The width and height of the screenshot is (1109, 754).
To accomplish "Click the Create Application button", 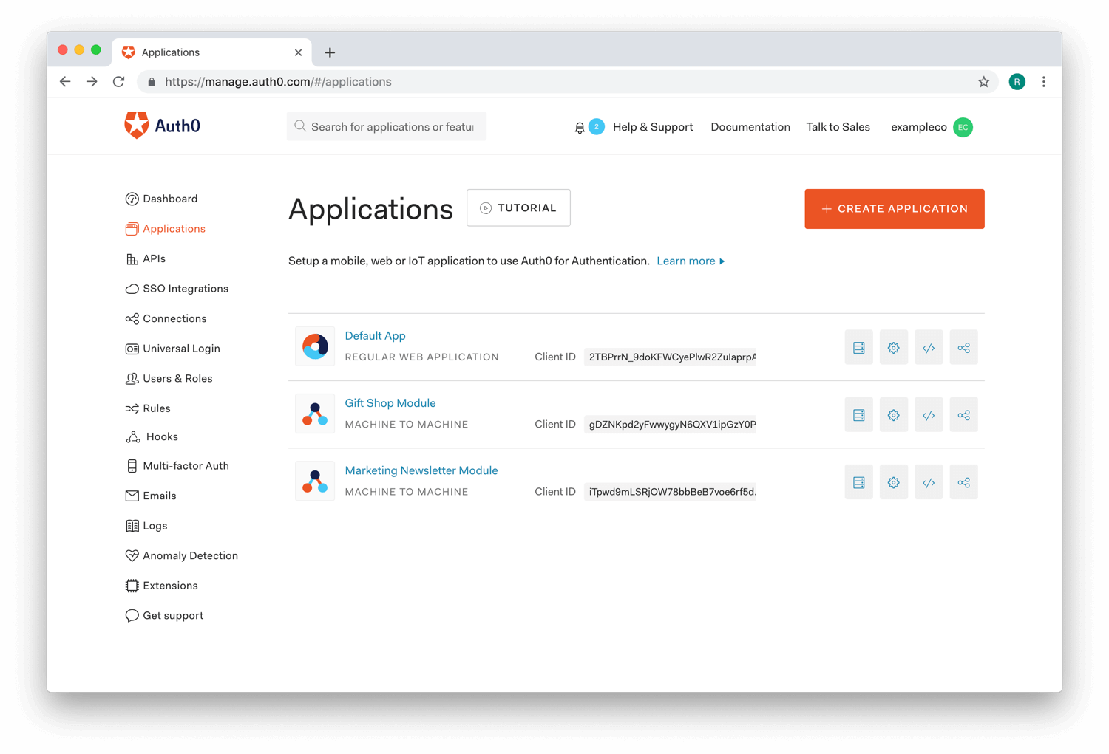I will [895, 209].
